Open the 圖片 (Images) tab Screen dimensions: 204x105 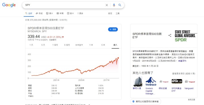pos(50,13)
